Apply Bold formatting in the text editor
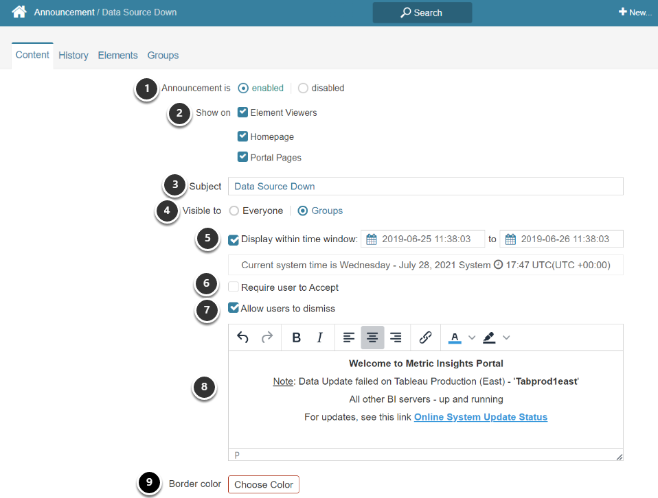Image resolution: width=658 pixels, height=498 pixels. pyautogui.click(x=296, y=337)
